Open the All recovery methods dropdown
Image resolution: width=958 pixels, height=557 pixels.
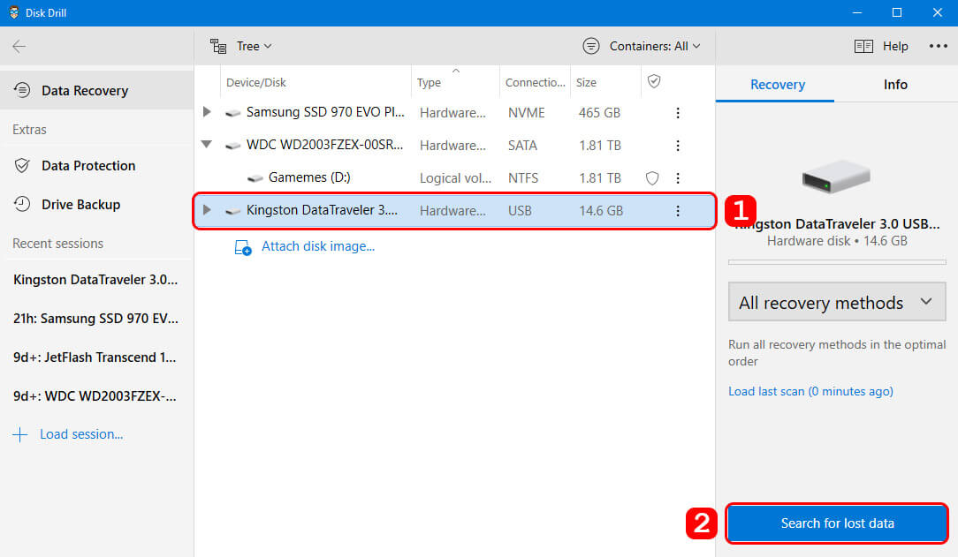pyautogui.click(x=836, y=303)
